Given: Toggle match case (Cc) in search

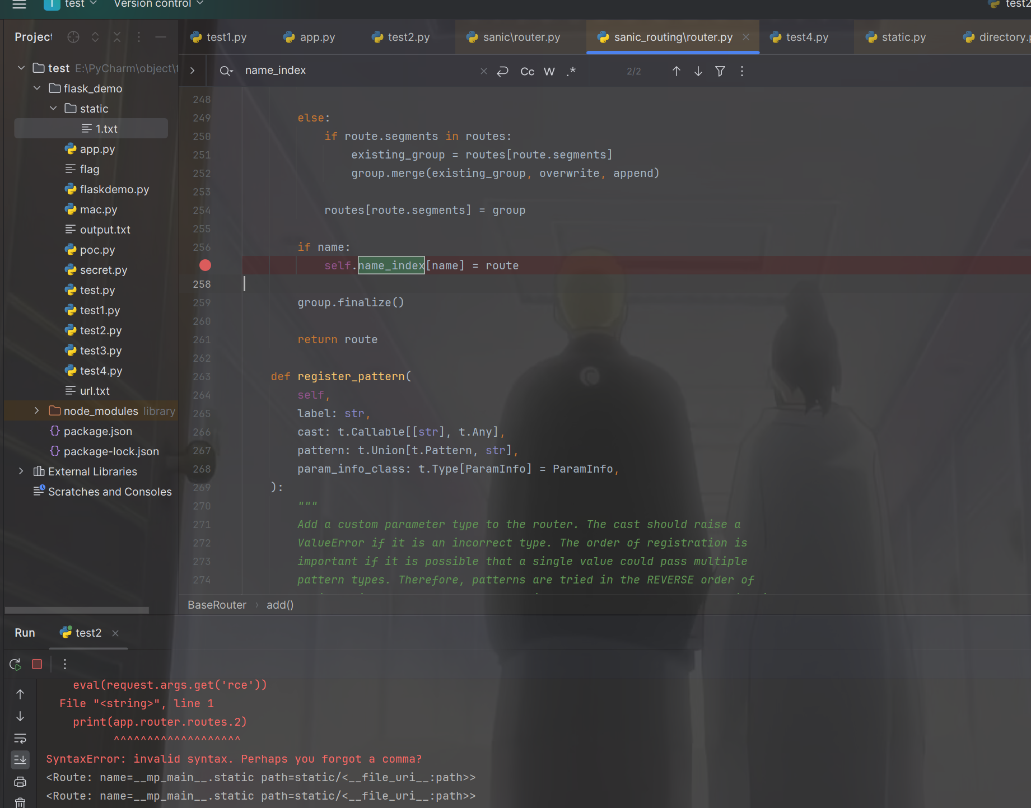Looking at the screenshot, I should 527,71.
